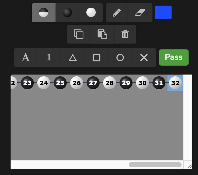
Task: Choose the letter A label tool
Action: (x=26, y=57)
